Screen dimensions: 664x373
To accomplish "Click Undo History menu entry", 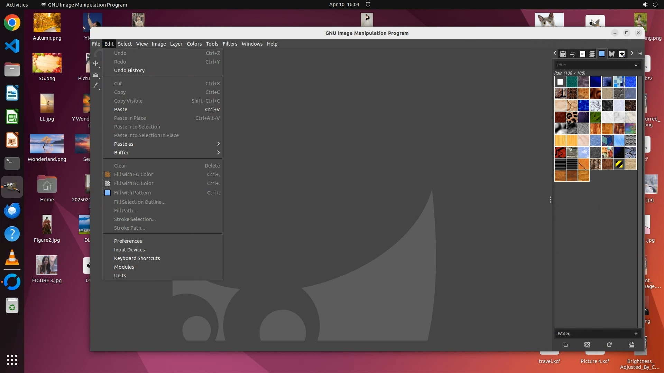I will coord(129,70).
